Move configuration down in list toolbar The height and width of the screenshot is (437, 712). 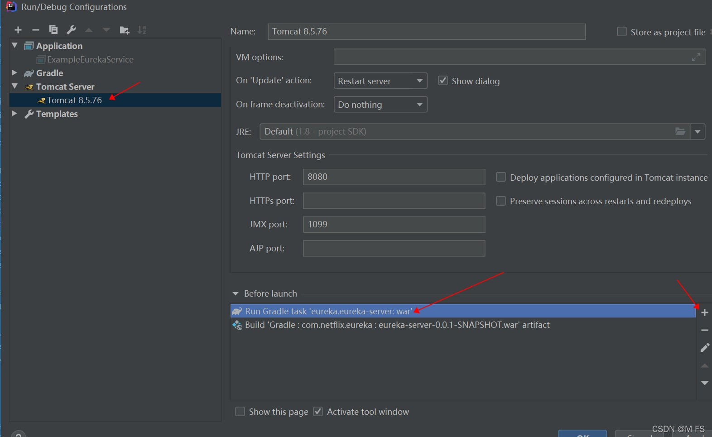pyautogui.click(x=106, y=30)
